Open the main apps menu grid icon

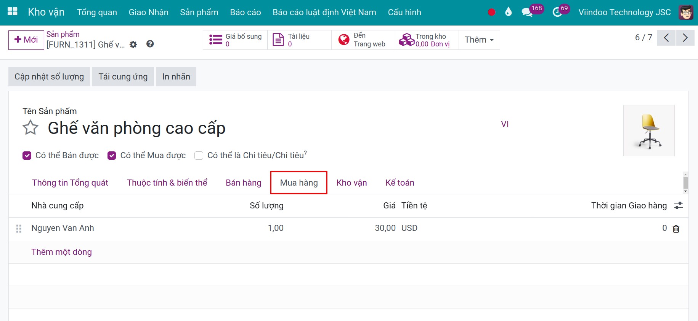coord(13,12)
